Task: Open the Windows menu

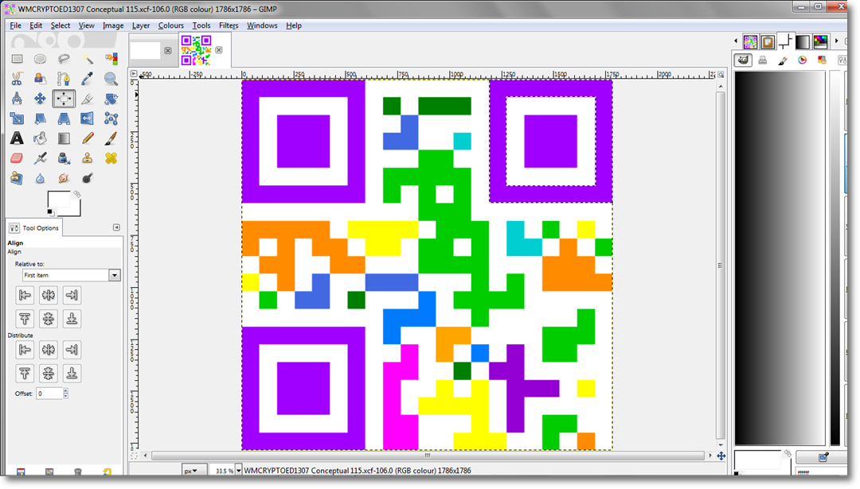Action: point(262,25)
